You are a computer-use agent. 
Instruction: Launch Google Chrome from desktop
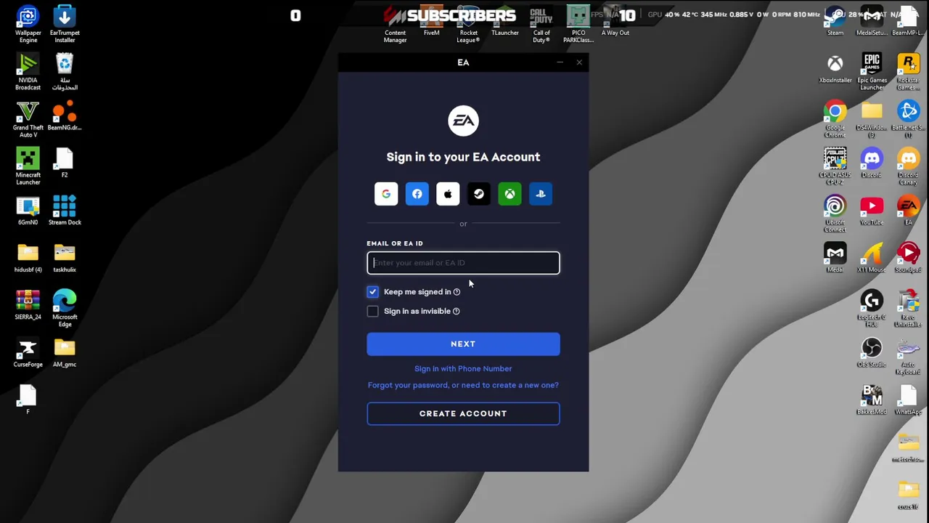point(835,118)
